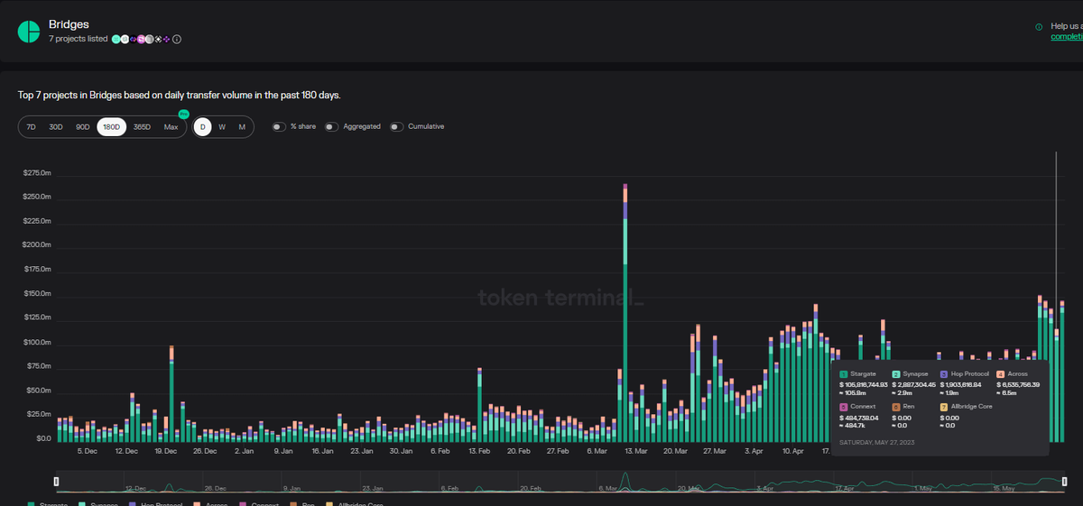Click the green Bridges category logo

pyautogui.click(x=29, y=31)
